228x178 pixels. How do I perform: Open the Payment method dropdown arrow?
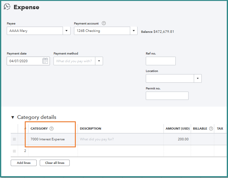[99, 61]
